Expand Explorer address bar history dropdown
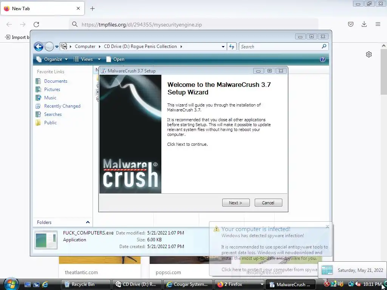Screen dimensions: 387x290 pos(223,46)
